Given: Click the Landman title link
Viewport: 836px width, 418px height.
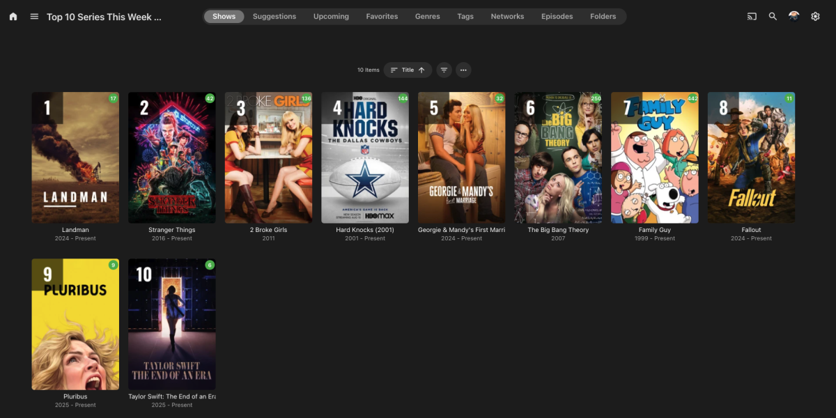Looking at the screenshot, I should [75, 230].
